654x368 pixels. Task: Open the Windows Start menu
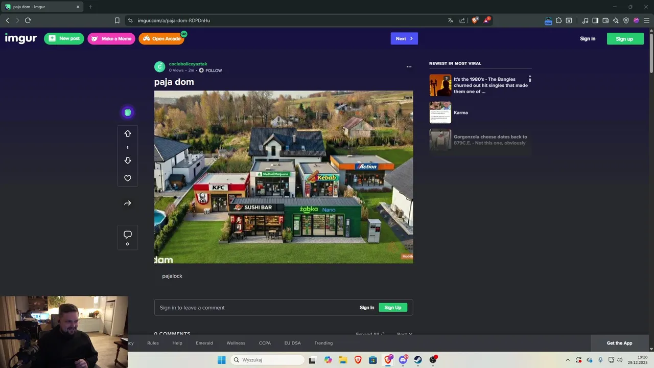pos(221,360)
